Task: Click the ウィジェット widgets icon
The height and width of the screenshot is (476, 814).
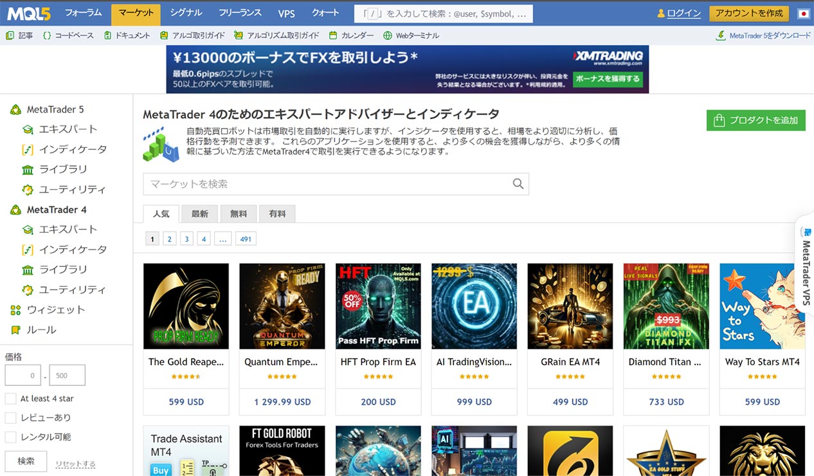Action: pyautogui.click(x=16, y=310)
